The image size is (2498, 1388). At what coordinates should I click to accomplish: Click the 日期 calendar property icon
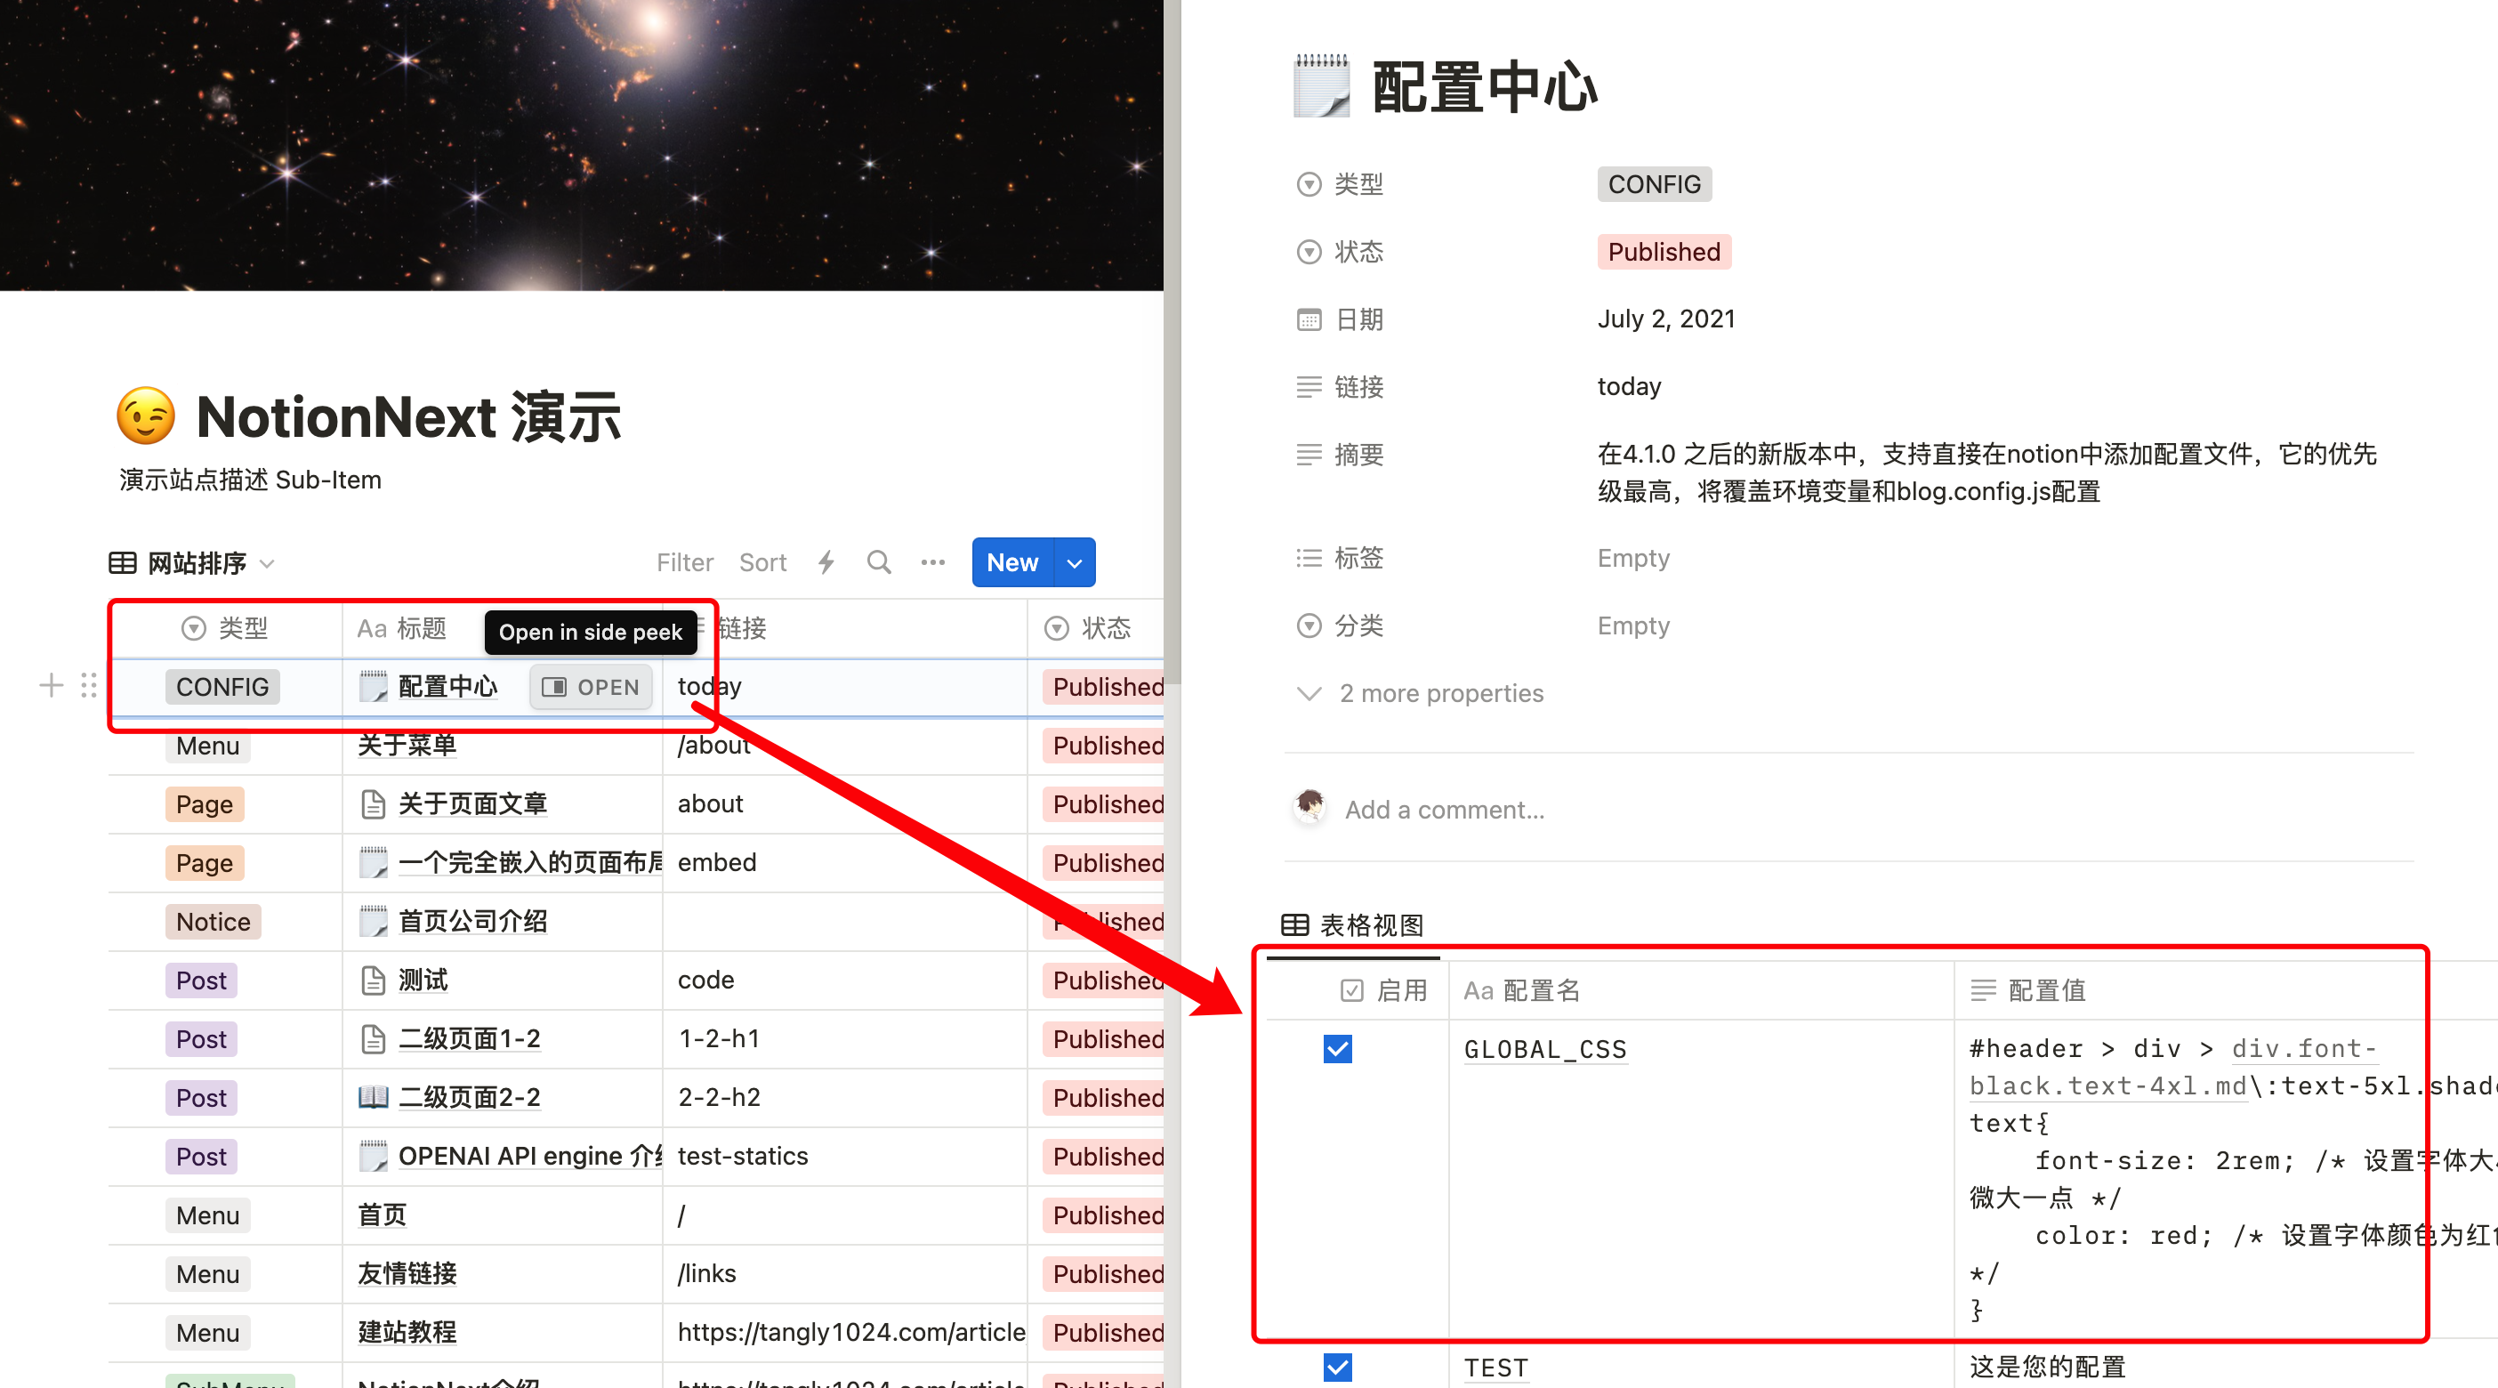(1309, 319)
